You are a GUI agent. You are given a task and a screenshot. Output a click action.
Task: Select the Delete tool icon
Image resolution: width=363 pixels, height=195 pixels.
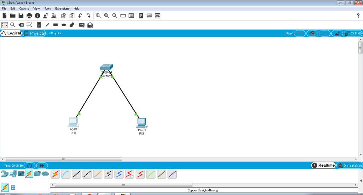point(21,25)
